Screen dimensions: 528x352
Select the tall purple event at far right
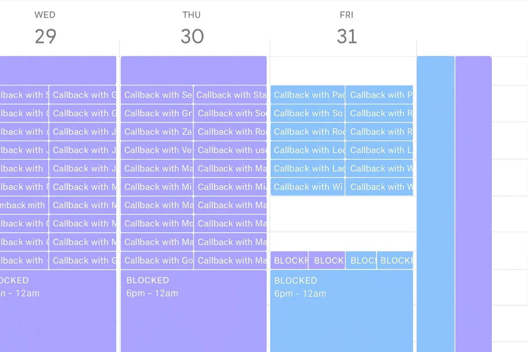coord(473,204)
